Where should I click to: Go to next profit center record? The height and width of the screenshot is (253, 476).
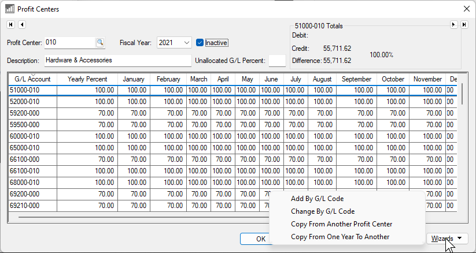(x=453, y=25)
